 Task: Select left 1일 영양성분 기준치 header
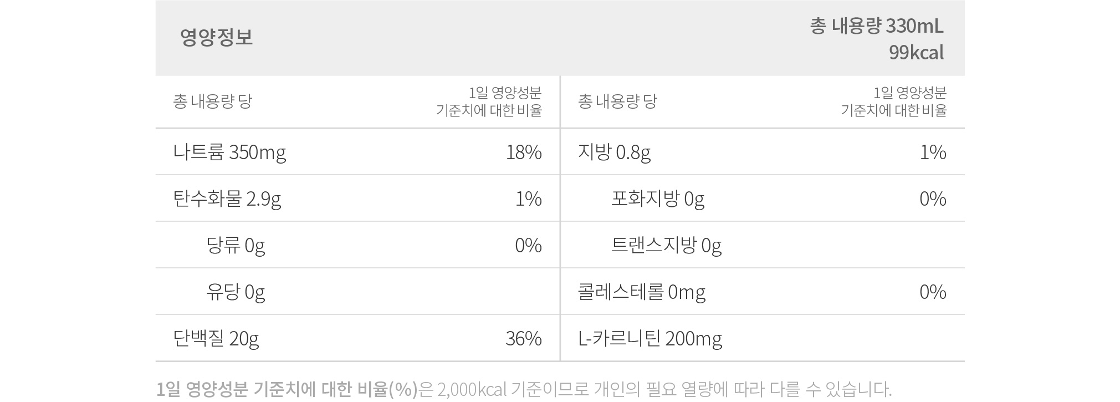click(x=489, y=101)
